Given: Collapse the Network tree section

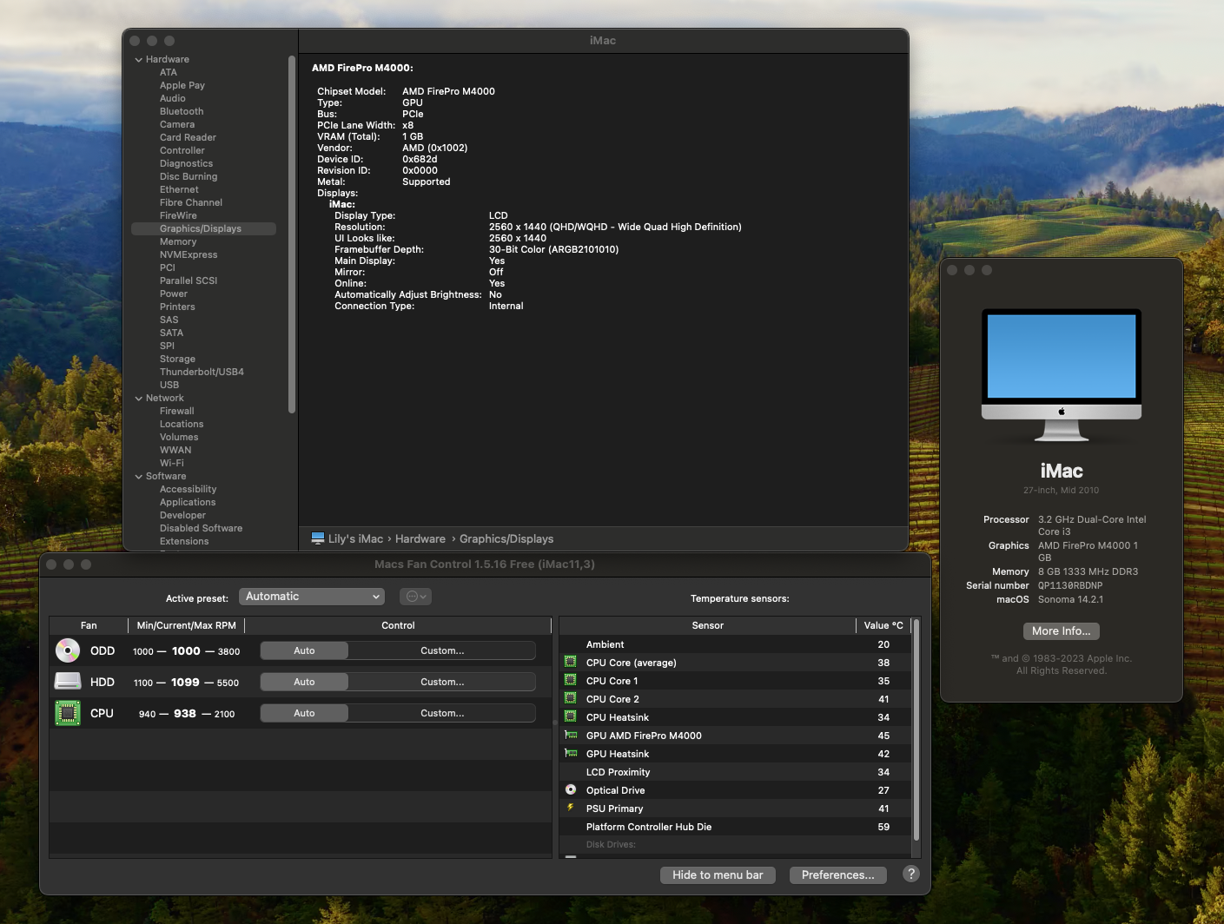Looking at the screenshot, I should point(139,399).
